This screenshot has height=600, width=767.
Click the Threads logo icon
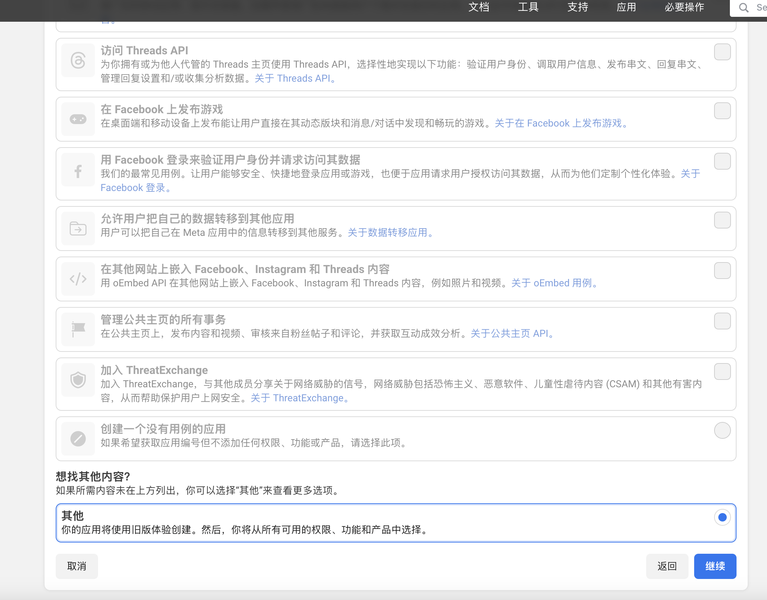point(78,61)
